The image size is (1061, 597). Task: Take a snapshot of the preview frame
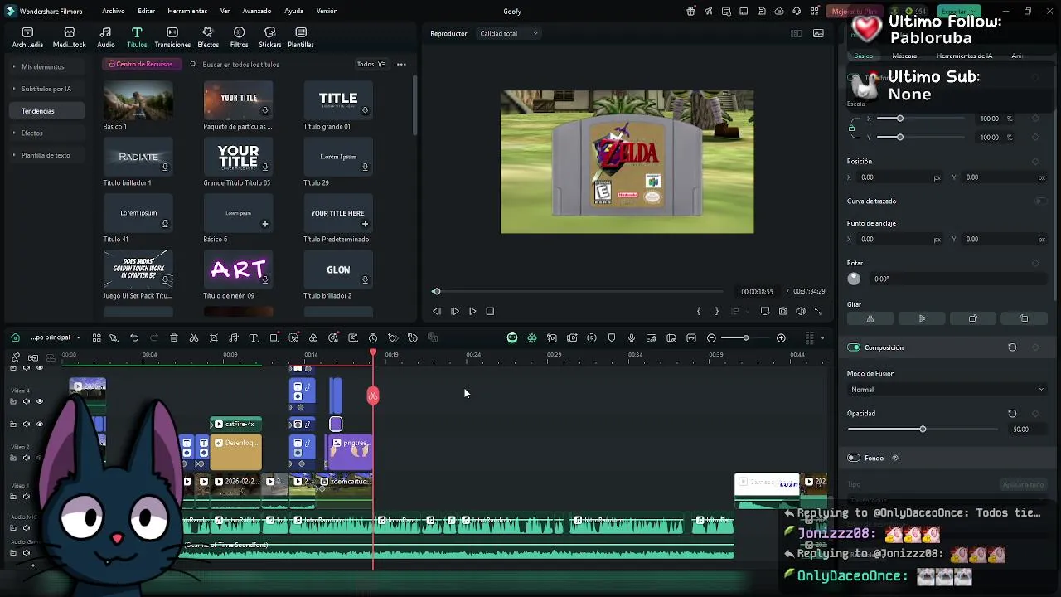click(x=783, y=311)
